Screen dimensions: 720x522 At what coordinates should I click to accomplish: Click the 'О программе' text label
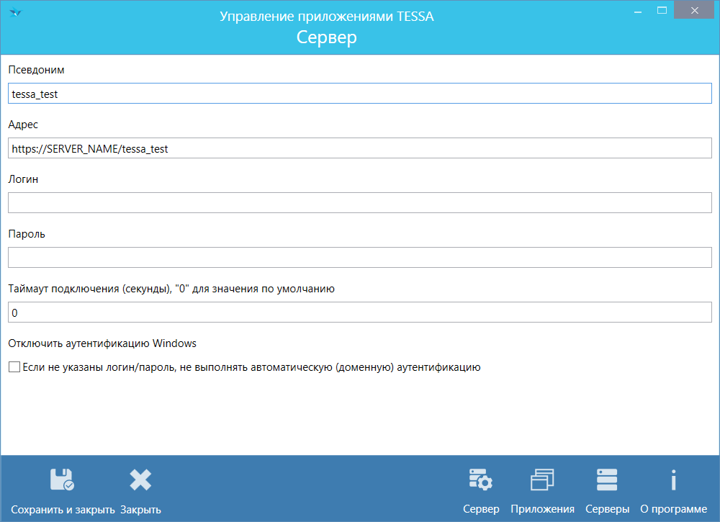pos(673,509)
